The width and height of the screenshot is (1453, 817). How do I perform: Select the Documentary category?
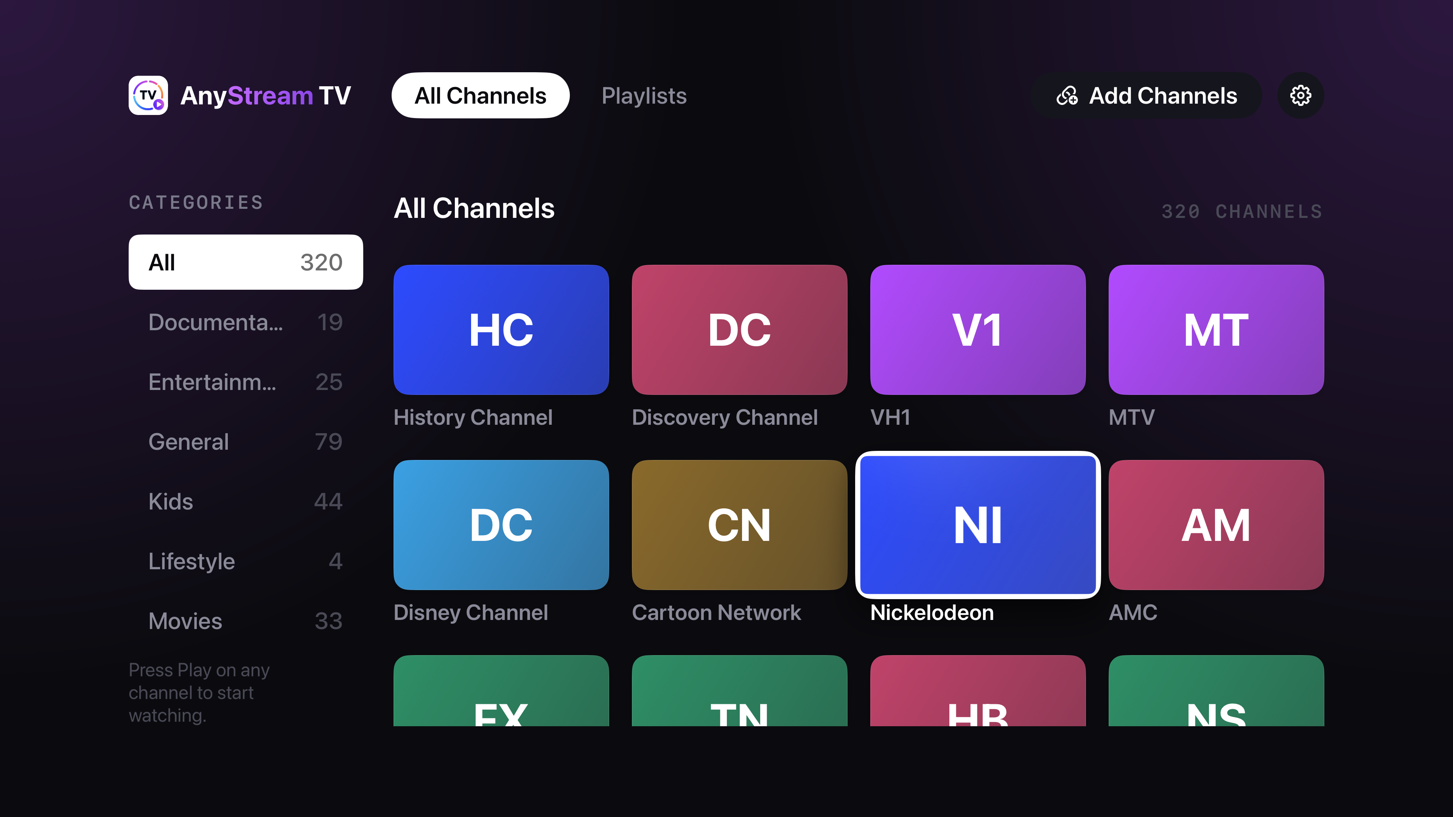click(245, 322)
